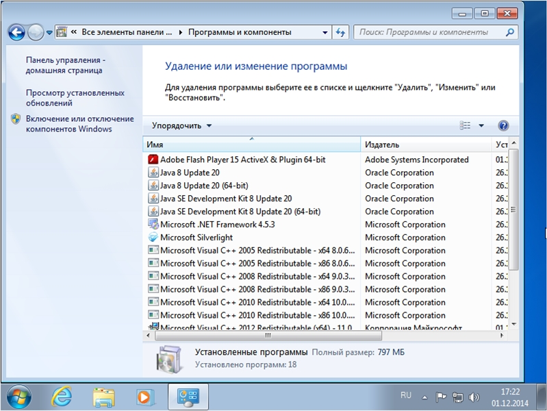Click the vertical scrollbar thumb

pos(513,210)
